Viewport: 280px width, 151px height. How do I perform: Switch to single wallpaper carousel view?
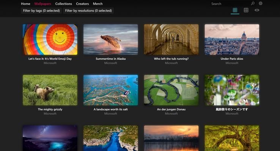click(x=257, y=10)
